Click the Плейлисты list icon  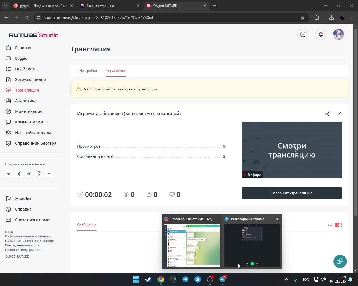9,69
